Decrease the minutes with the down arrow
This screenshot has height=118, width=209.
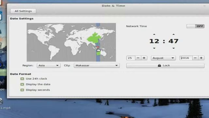pyautogui.click(x=173, y=48)
